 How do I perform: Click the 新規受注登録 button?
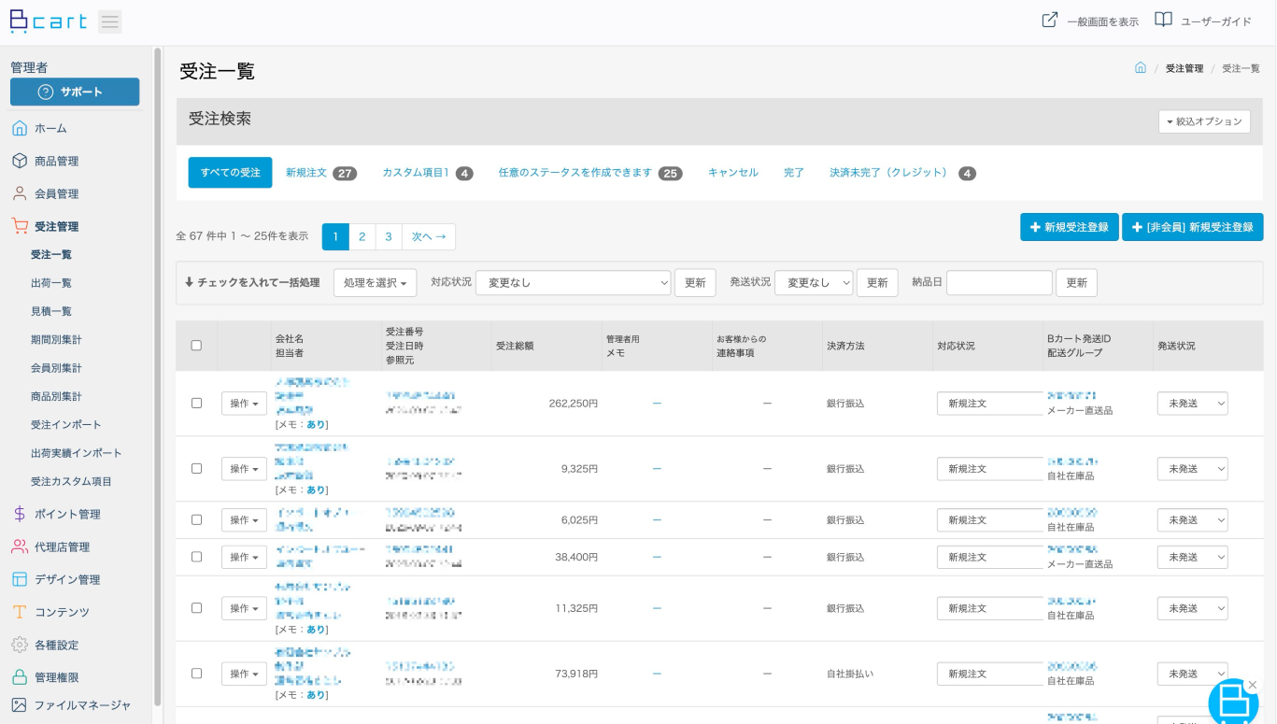coord(1069,227)
